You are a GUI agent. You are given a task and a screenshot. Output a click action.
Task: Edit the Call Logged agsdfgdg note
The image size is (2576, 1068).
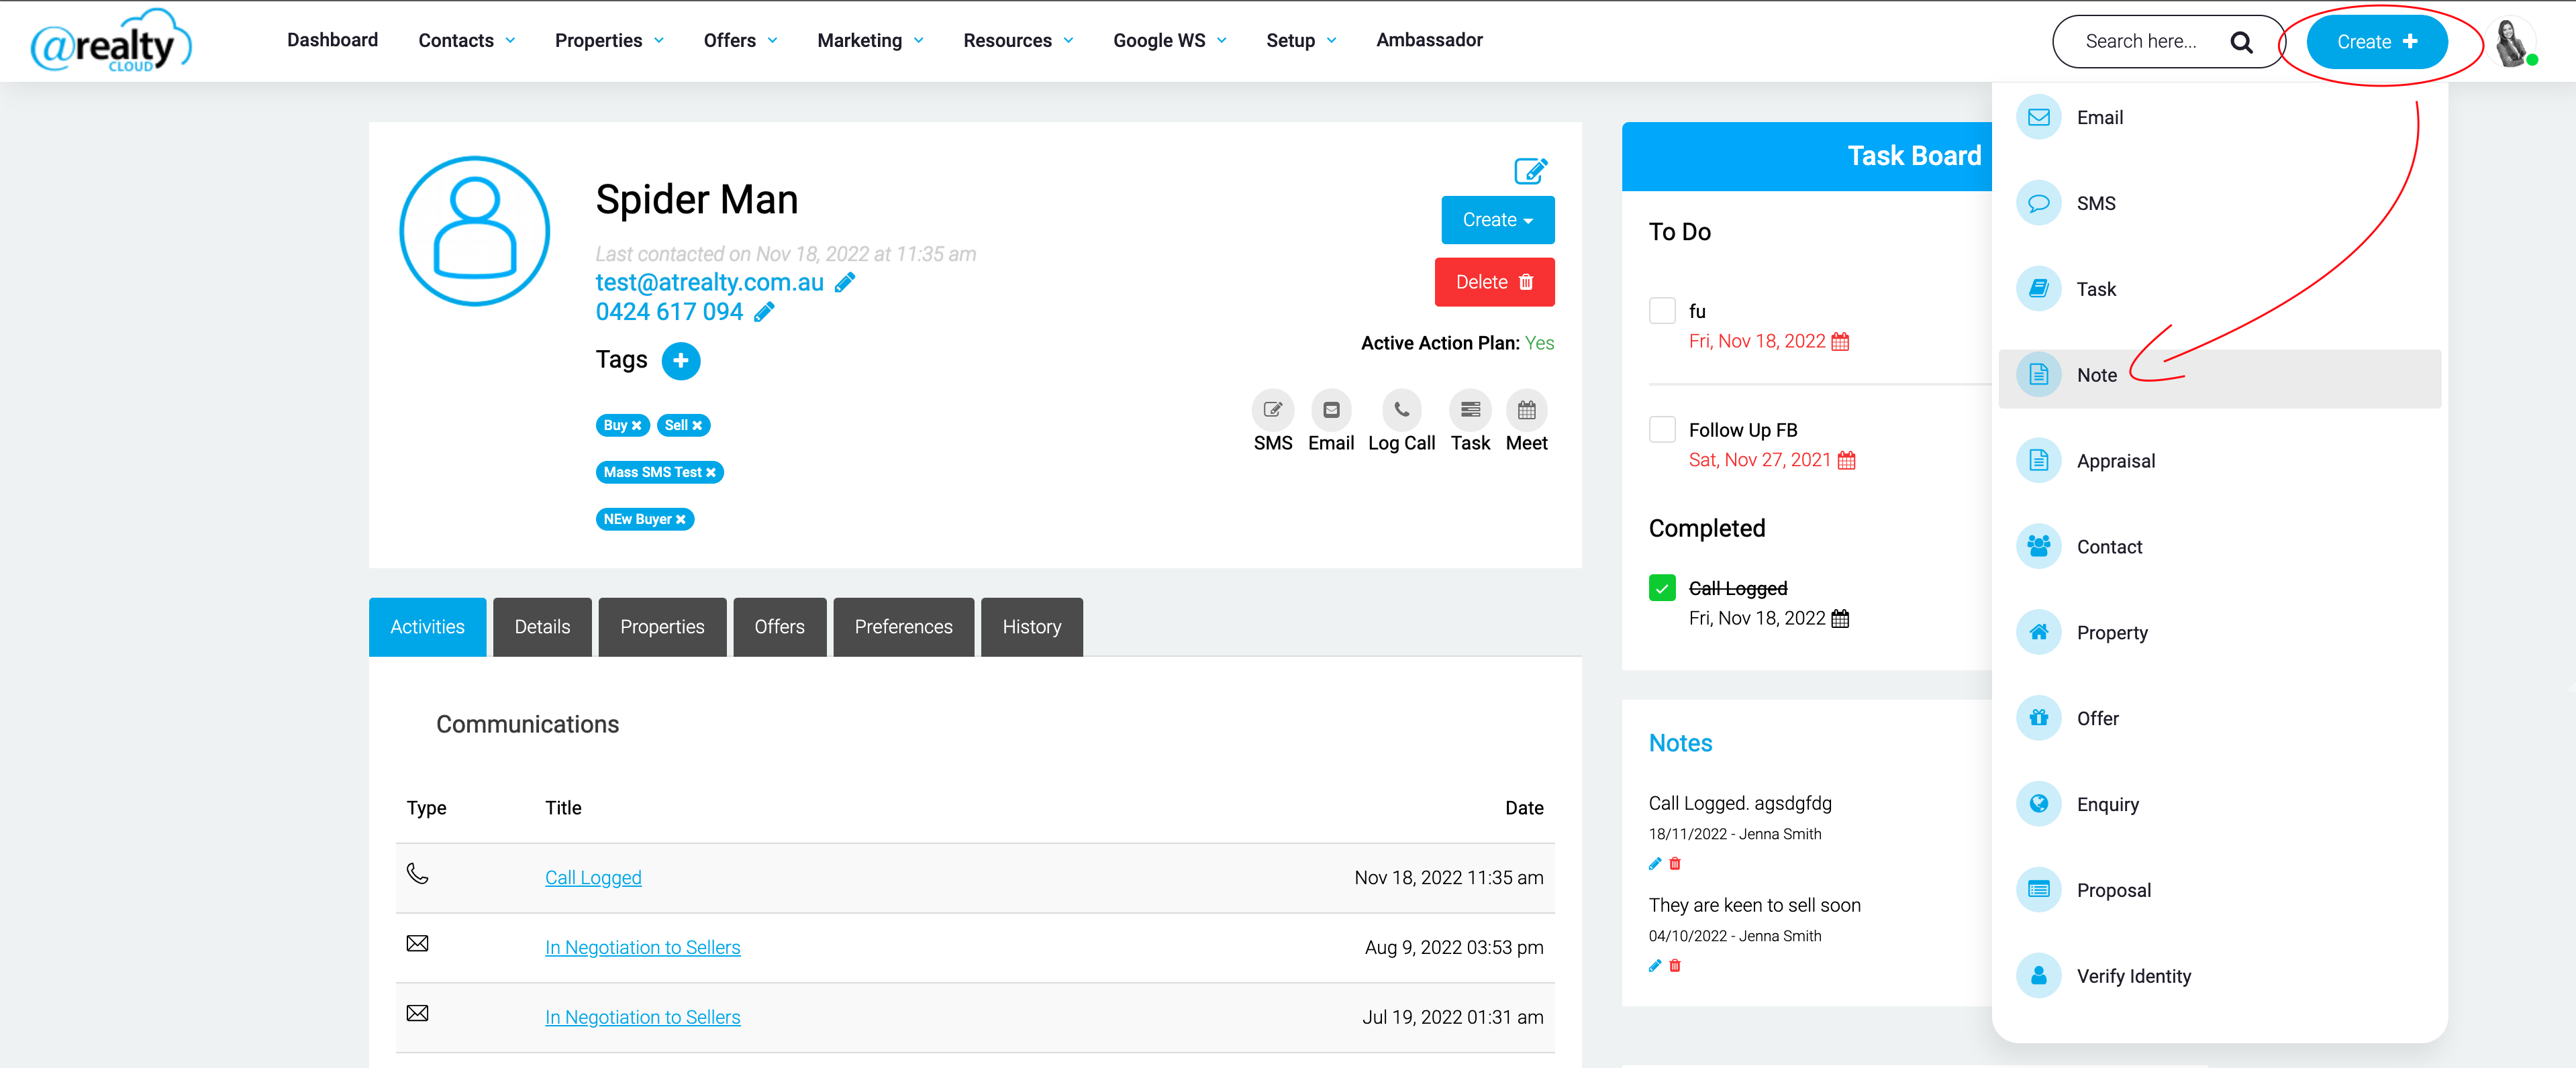[1655, 864]
